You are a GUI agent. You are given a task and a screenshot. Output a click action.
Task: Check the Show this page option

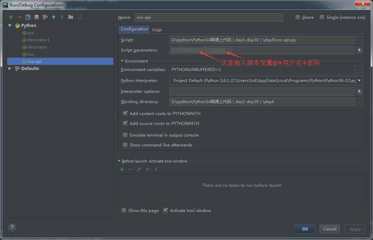tap(124, 210)
